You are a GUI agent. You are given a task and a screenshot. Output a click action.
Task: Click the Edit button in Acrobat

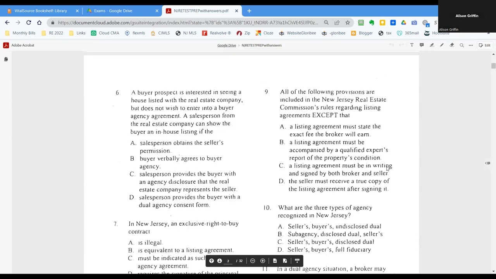tap(484, 45)
